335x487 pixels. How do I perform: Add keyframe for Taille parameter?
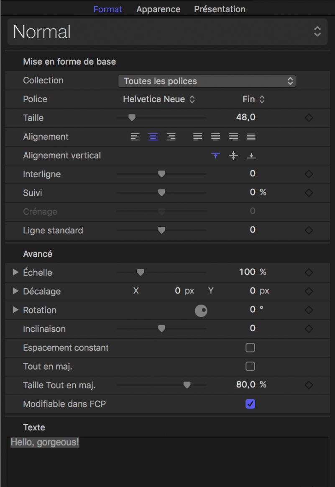pos(309,118)
